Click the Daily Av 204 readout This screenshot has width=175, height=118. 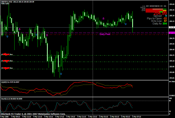(160, 24)
